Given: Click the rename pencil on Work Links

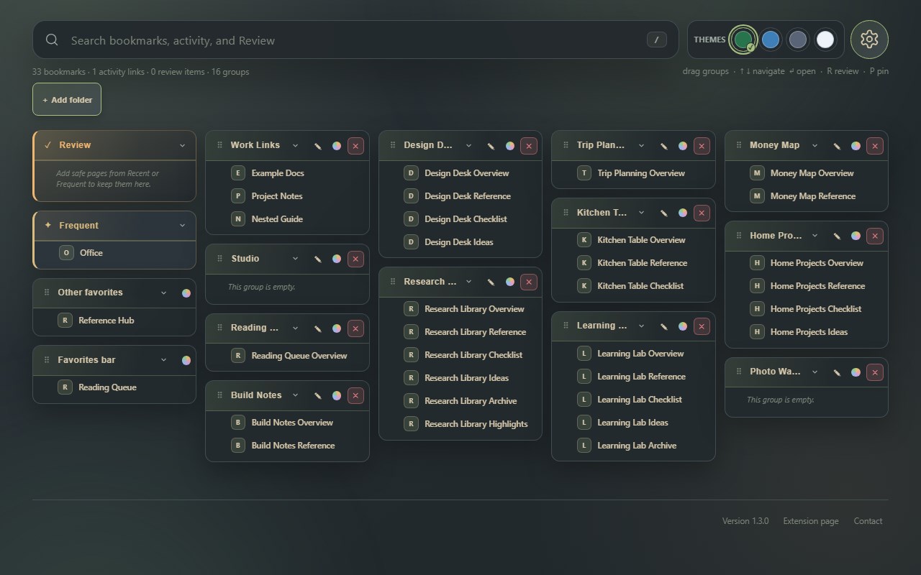Looking at the screenshot, I should pyautogui.click(x=317, y=146).
